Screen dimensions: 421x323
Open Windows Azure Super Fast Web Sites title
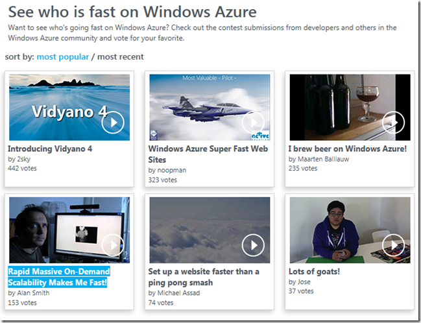tap(208, 154)
